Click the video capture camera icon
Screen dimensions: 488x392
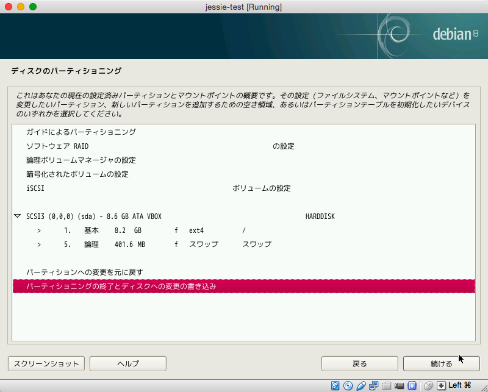point(399,386)
